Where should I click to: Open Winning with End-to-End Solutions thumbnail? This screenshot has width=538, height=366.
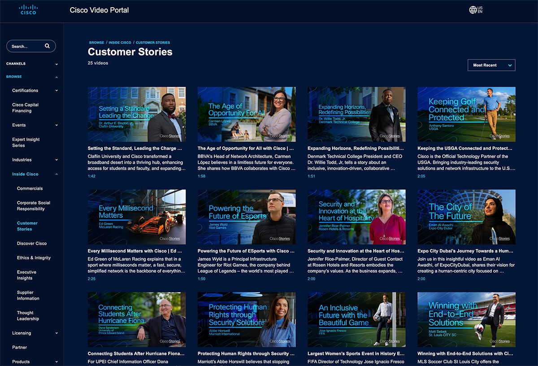pyautogui.click(x=466, y=319)
